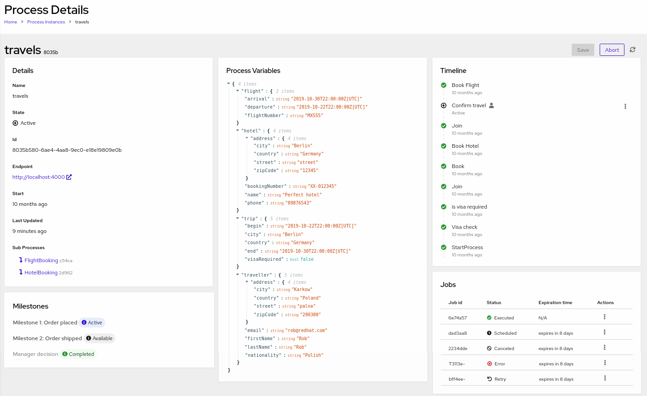Click the info icon in Milestone 1 Active badge
The width and height of the screenshot is (647, 396).
point(84,323)
